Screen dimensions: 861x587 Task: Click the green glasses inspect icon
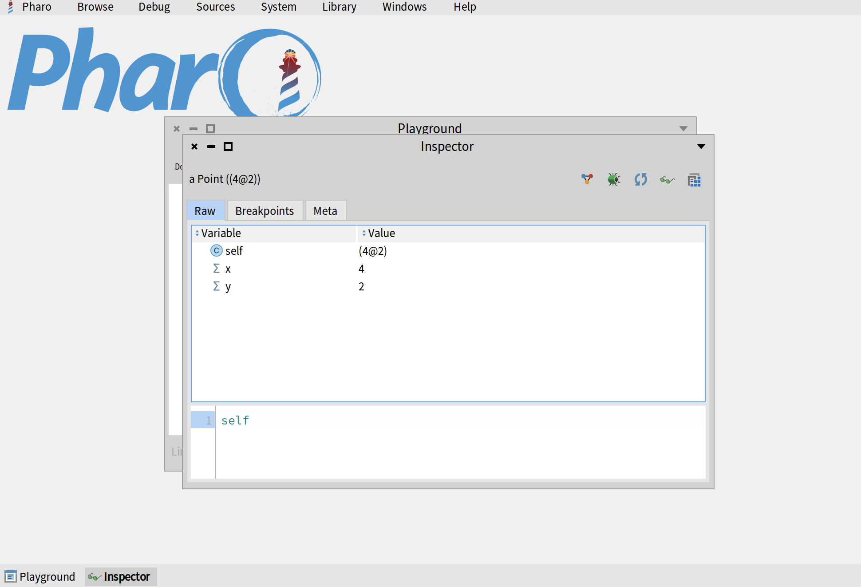click(x=667, y=180)
